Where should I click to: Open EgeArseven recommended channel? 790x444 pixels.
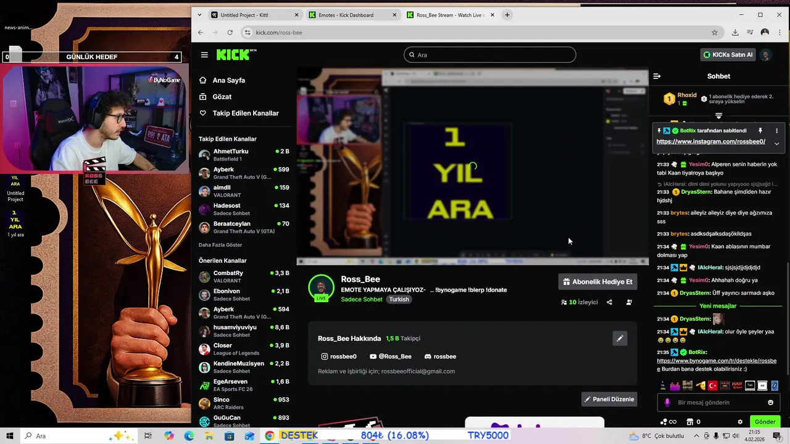(x=244, y=385)
